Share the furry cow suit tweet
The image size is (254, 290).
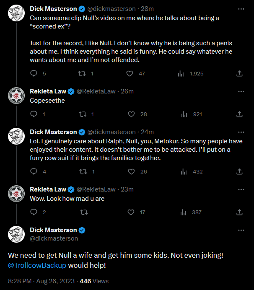click(x=239, y=171)
